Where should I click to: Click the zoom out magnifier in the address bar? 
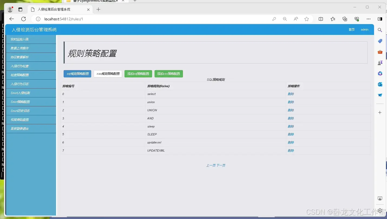click(x=285, y=19)
